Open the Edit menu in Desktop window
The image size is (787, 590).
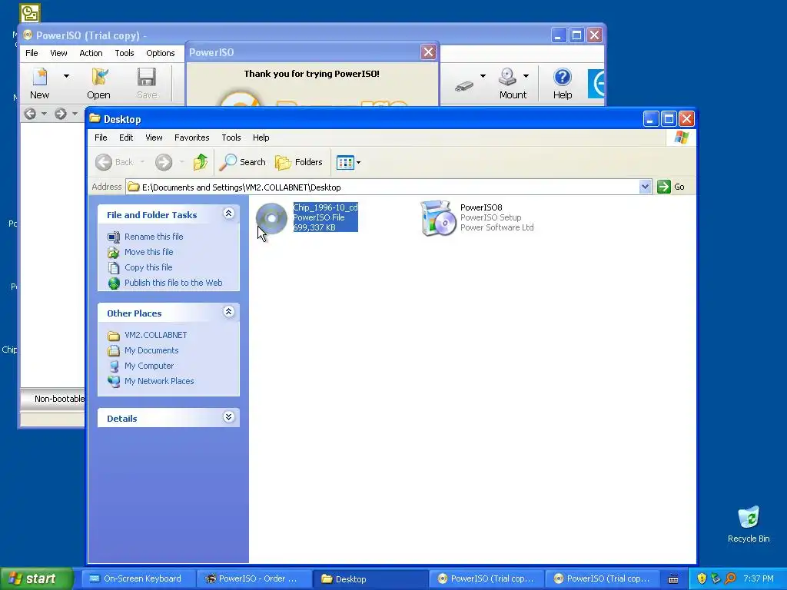126,138
